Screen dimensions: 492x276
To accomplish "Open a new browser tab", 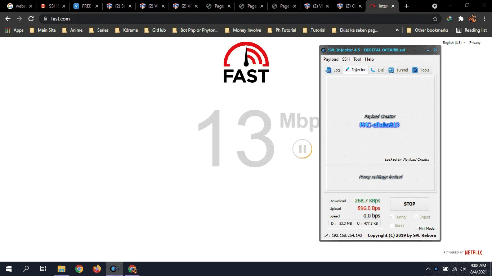I will (407, 6).
